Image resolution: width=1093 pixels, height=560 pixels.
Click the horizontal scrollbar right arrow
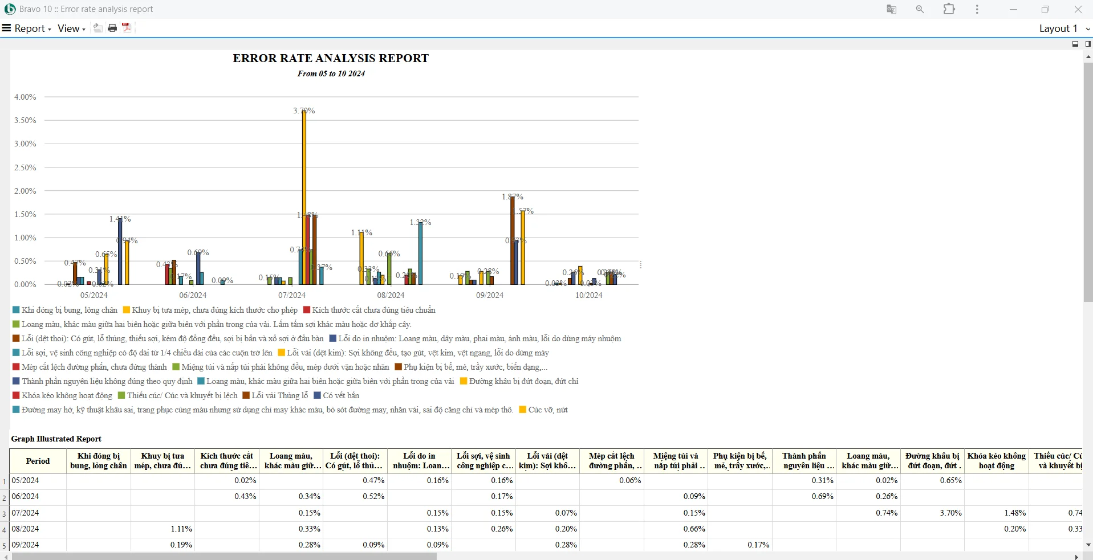1076,557
